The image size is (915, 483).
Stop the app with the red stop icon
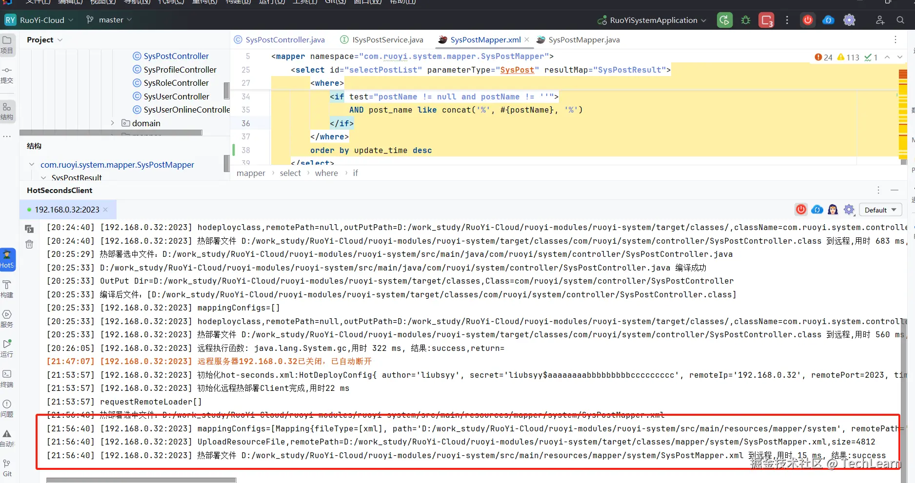[x=767, y=20]
